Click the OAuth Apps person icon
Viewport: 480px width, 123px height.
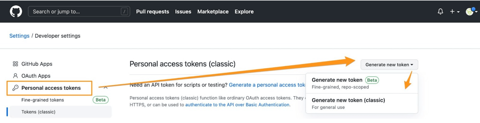coord(15,76)
